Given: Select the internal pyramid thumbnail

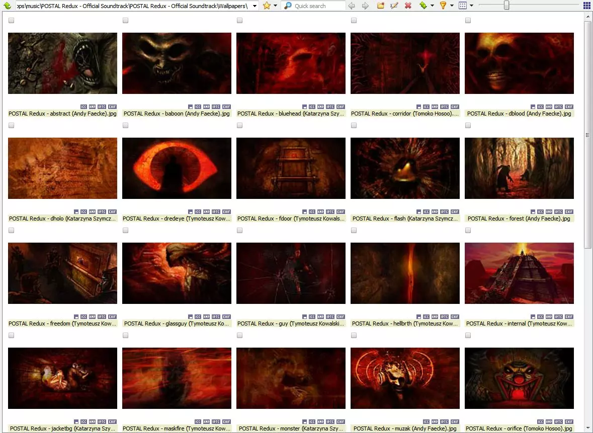Looking at the screenshot, I should click(519, 273).
